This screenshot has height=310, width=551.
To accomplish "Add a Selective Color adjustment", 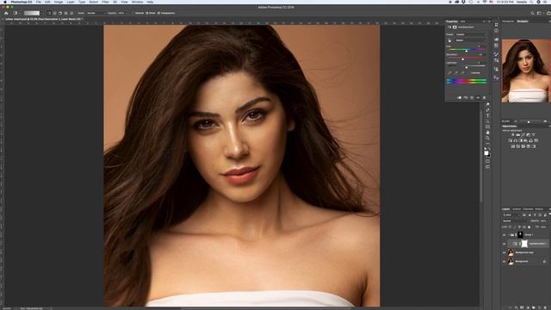I will pos(529,146).
